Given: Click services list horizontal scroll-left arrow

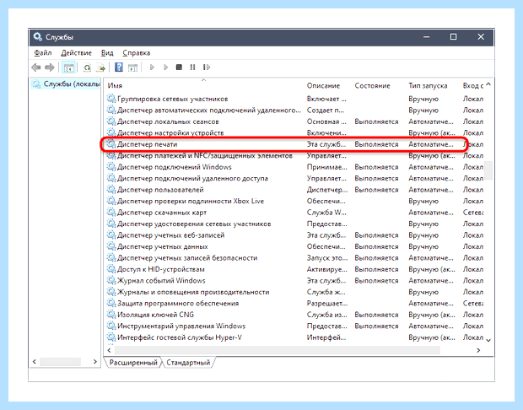Looking at the screenshot, I should pos(110,350).
